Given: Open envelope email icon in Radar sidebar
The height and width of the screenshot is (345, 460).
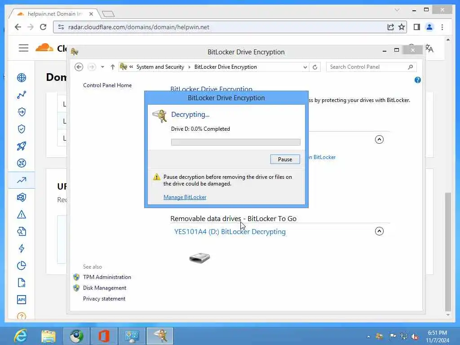Looking at the screenshot, I should pyautogui.click(x=22, y=198).
